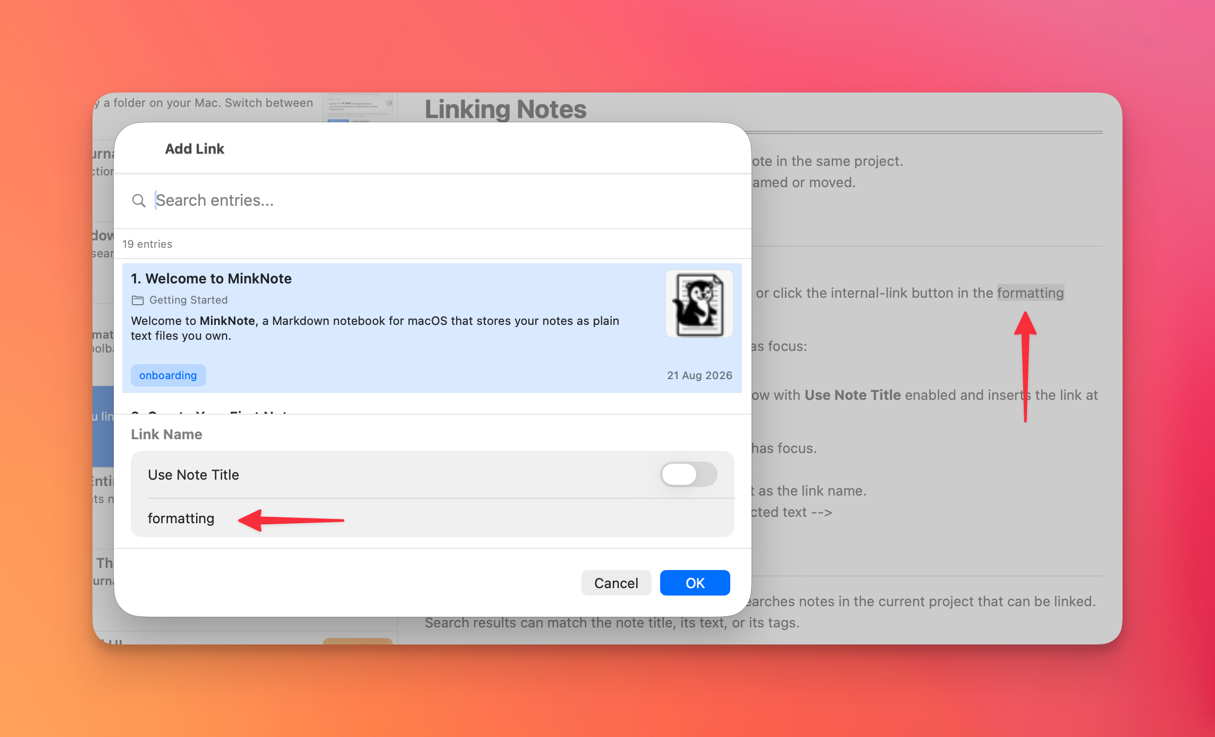Click the "Linking Notes" heading in the note

(505, 109)
